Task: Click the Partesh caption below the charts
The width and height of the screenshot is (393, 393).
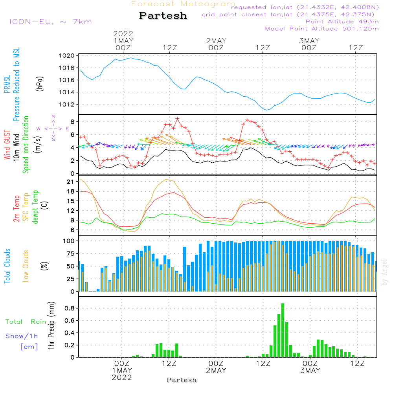Action: (182, 380)
